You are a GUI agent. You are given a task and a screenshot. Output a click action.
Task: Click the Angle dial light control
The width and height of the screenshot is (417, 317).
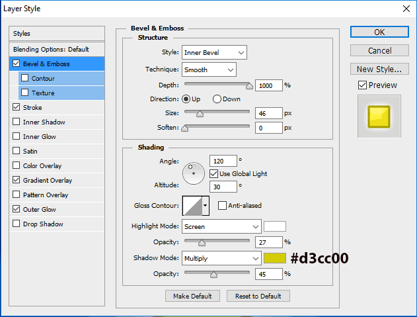click(194, 173)
